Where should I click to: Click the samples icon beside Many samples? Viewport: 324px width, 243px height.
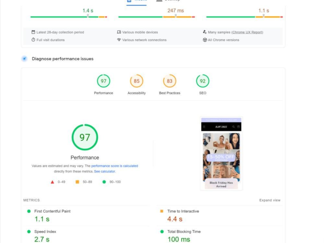point(204,32)
